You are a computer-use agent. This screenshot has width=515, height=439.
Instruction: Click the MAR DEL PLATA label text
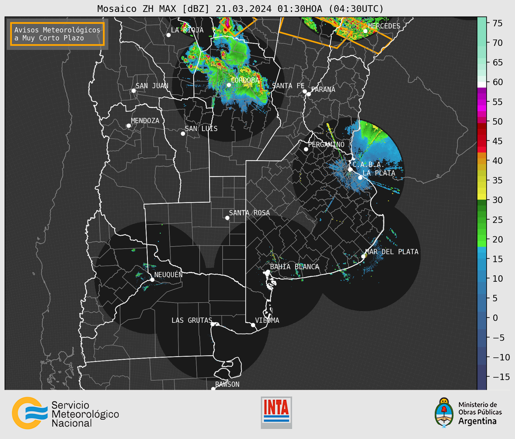[x=392, y=252]
